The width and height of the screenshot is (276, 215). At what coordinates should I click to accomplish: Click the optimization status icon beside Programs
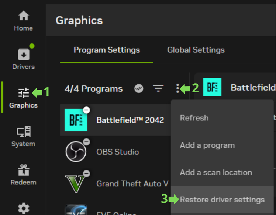pos(139,88)
